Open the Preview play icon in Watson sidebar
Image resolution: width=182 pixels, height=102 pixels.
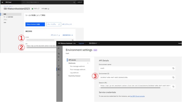[58, 60]
